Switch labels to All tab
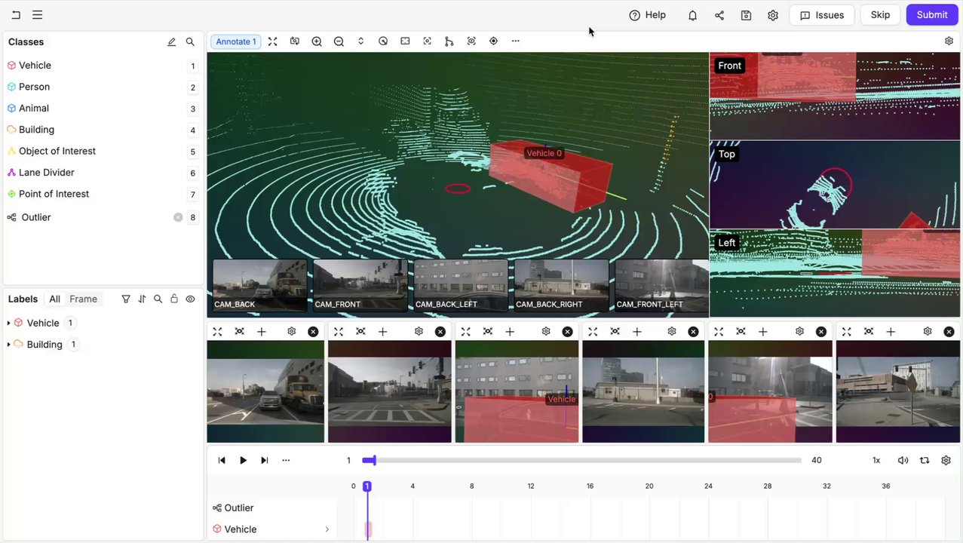This screenshot has width=963, height=543. pyautogui.click(x=55, y=299)
